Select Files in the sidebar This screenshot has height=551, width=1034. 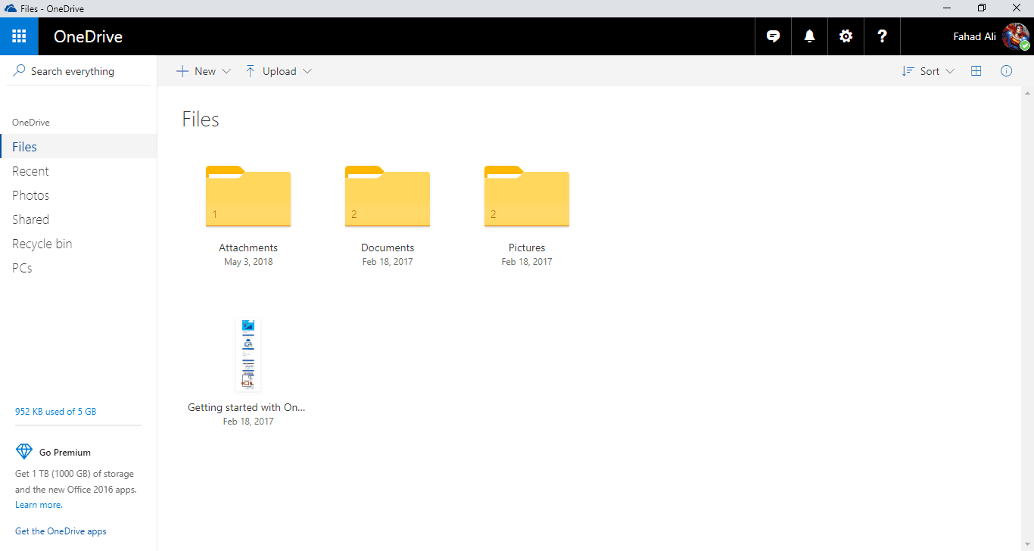pyautogui.click(x=79, y=147)
